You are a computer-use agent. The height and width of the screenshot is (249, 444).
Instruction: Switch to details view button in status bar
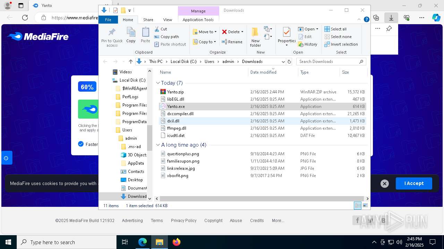358,205
